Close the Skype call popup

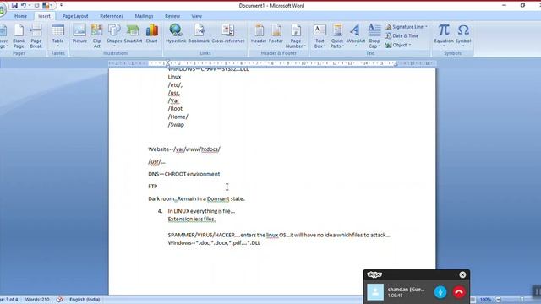(x=462, y=274)
